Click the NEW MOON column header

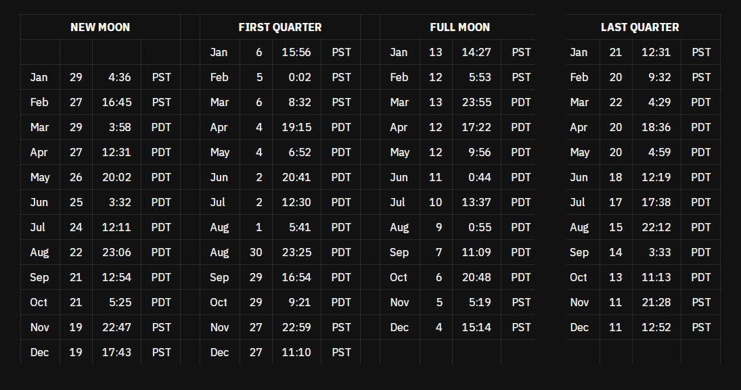tap(100, 28)
